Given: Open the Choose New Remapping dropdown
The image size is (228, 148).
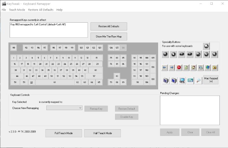Looking at the screenshot, I should [64, 108].
